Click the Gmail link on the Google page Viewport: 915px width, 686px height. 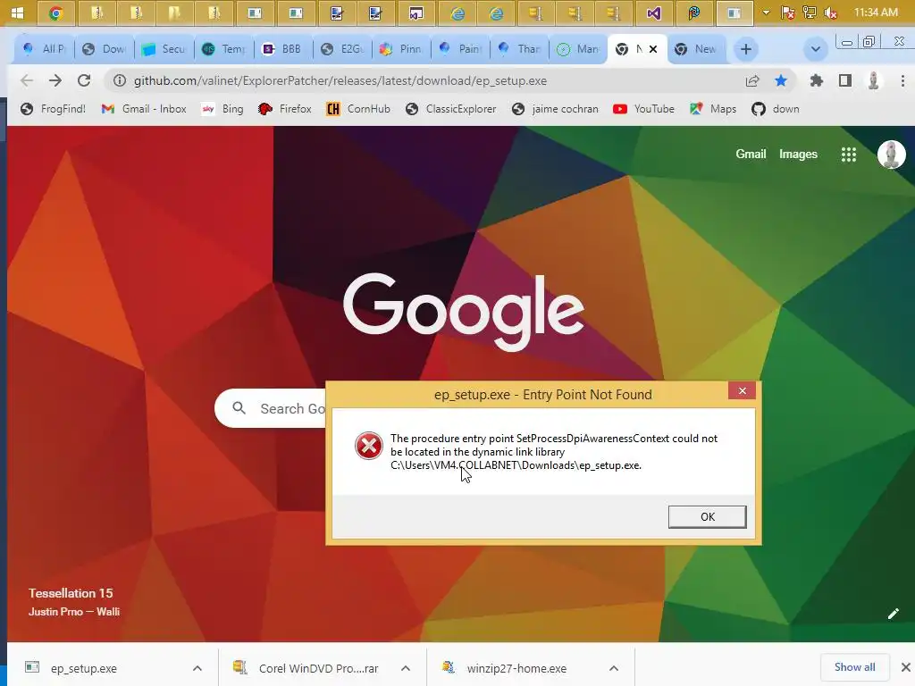pos(751,154)
